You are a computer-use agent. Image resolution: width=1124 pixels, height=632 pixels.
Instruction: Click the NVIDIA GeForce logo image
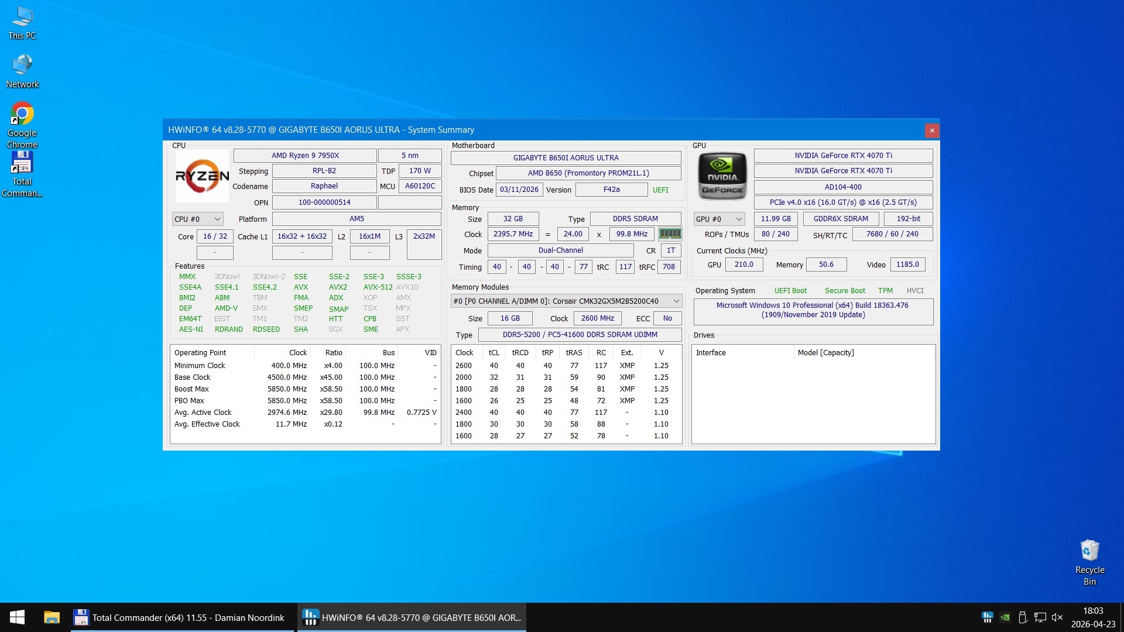click(x=722, y=176)
